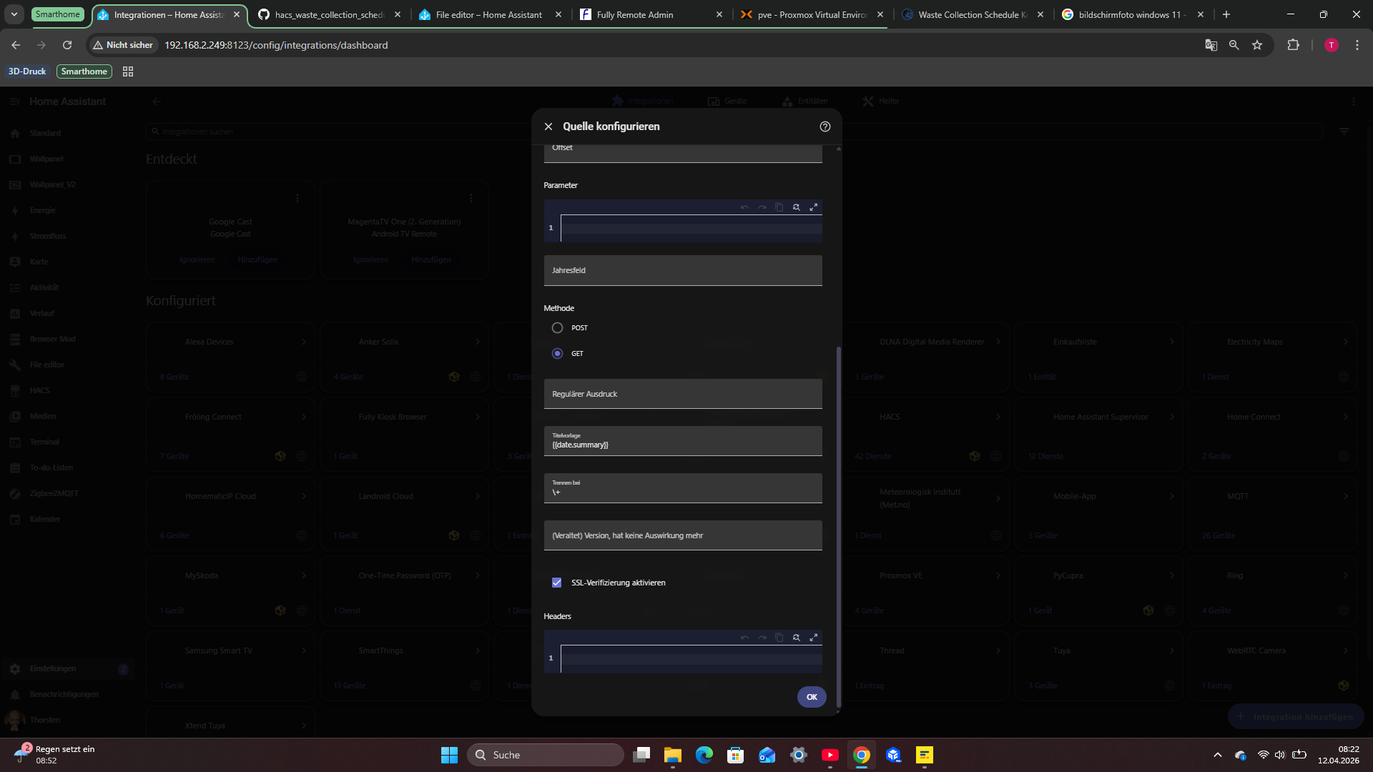Expand the Headers editor to fullscreen
Viewport: 1373px width, 772px height.
813,638
